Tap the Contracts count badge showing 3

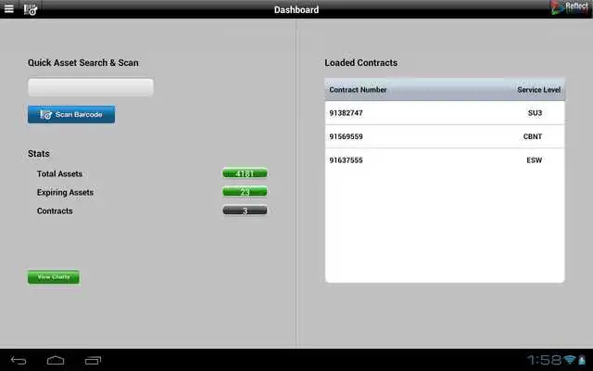click(x=245, y=211)
